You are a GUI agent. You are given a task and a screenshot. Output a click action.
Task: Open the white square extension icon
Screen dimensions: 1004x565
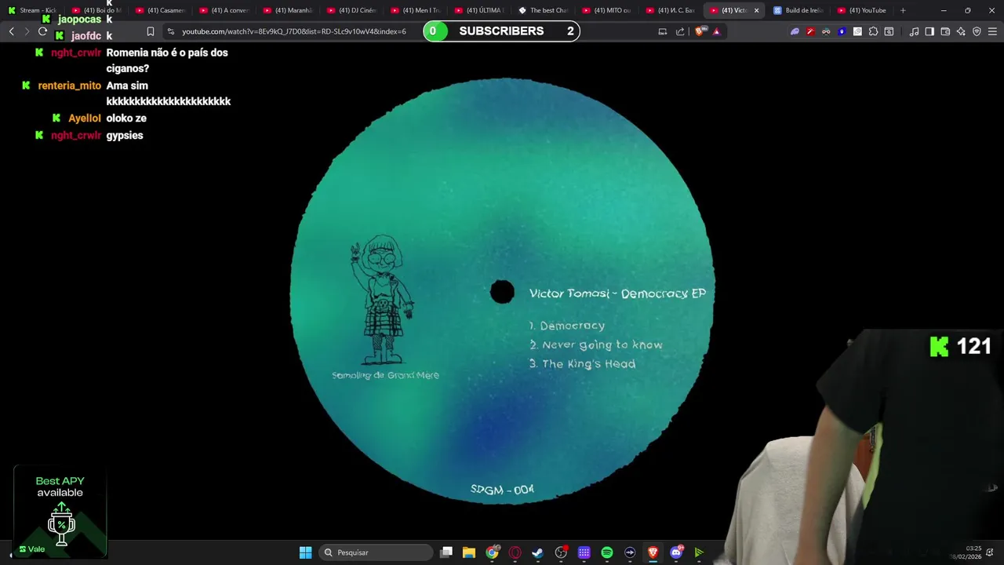point(857,31)
